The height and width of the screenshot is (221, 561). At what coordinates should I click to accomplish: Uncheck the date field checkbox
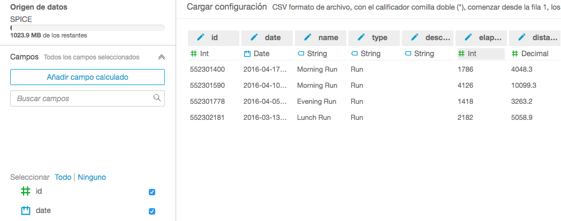point(152,211)
